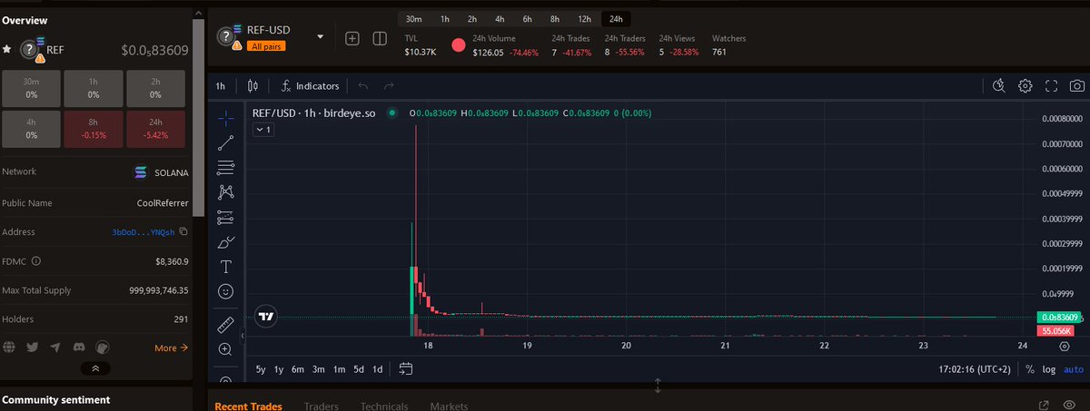Open the go to date calendar icon
This screenshot has width=1090, height=411.
pos(406,369)
